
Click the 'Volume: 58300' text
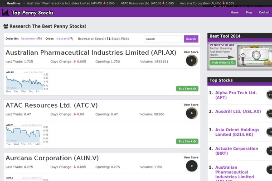[152, 114]
